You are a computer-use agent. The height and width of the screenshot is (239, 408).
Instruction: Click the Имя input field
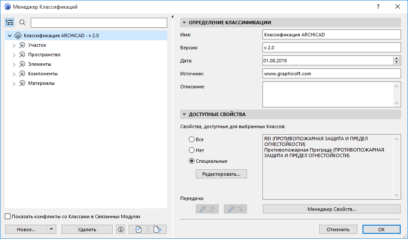click(x=331, y=35)
